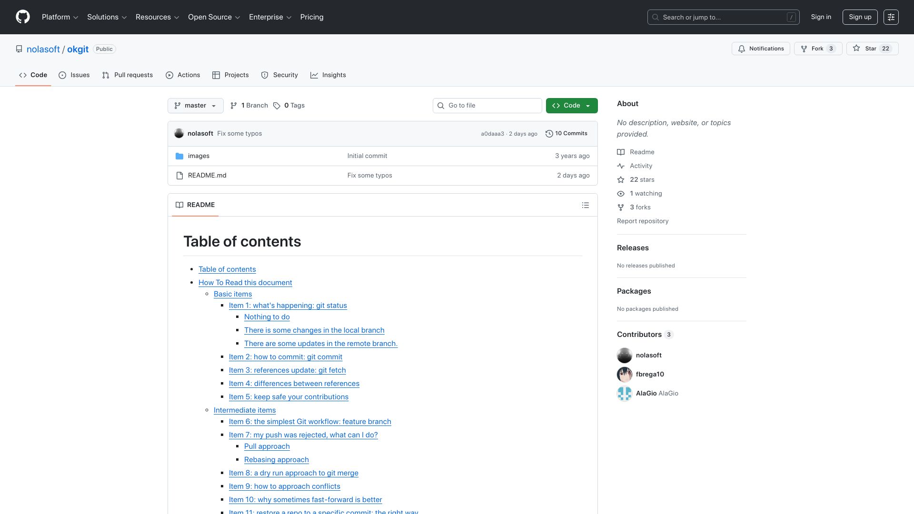Click the star icon beside 22 stars
Image resolution: width=914 pixels, height=514 pixels.
pyautogui.click(x=621, y=180)
